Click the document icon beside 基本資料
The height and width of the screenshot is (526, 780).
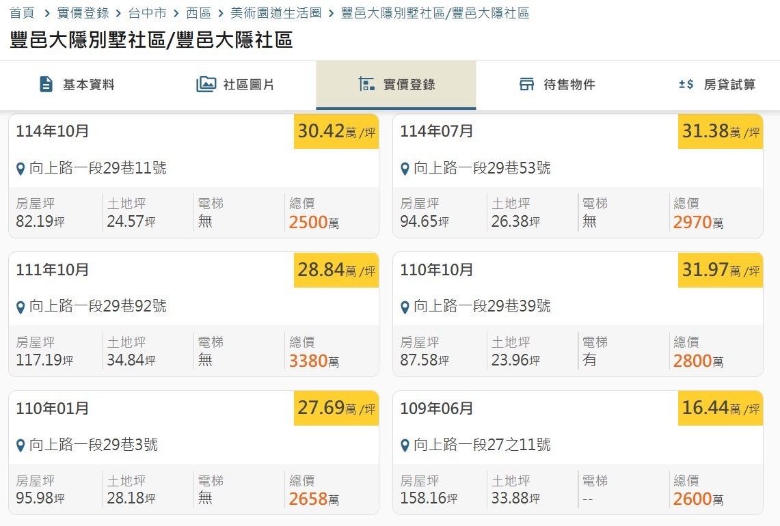(46, 85)
